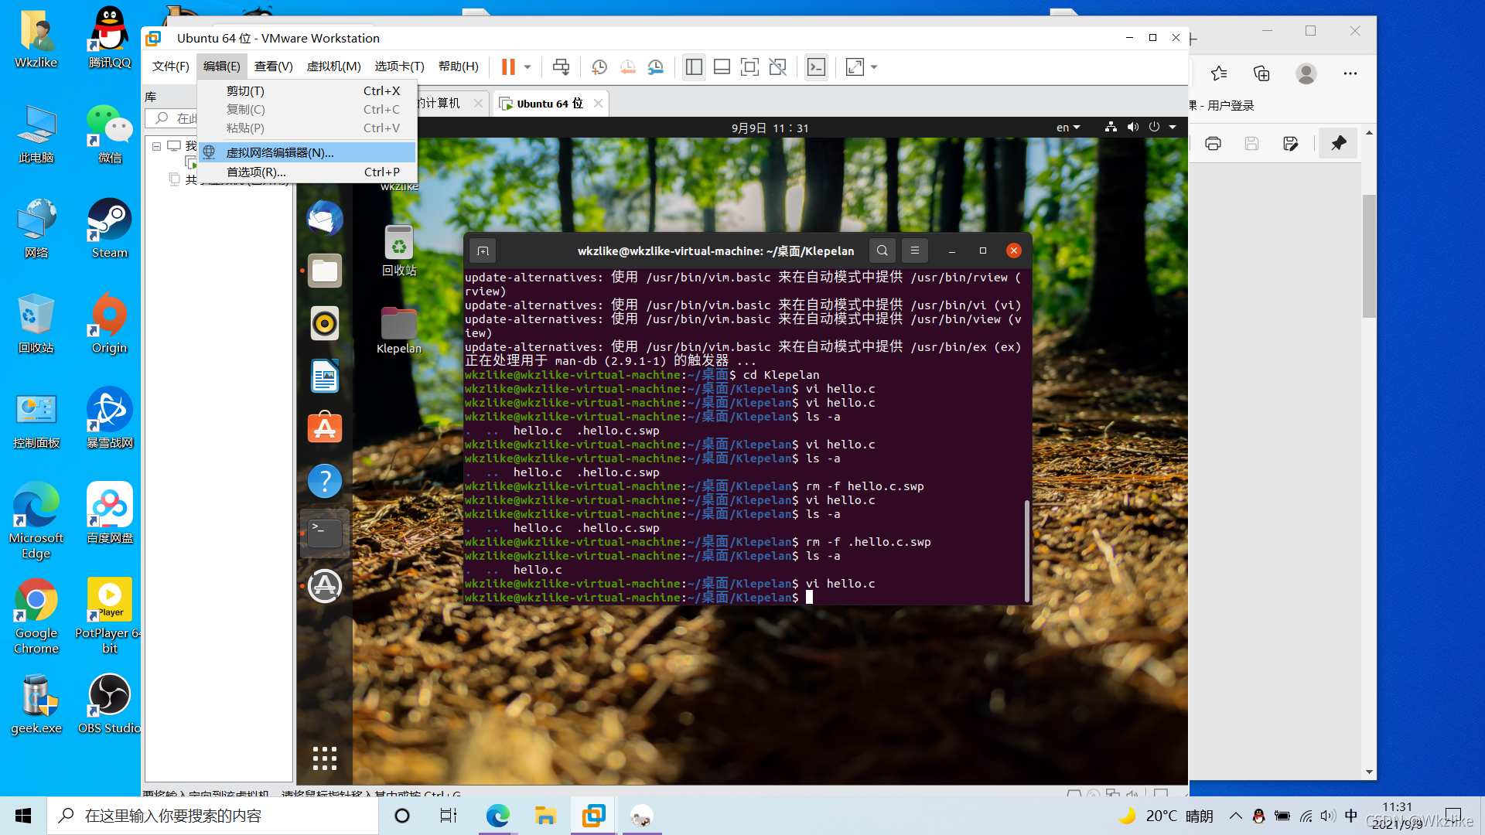The image size is (1485, 835).
Task: Open the console view icon
Action: (x=816, y=67)
